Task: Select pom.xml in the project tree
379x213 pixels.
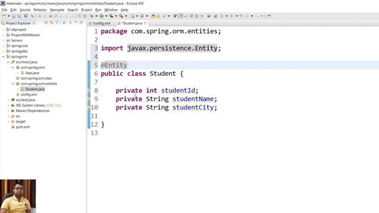Action: coord(21,127)
